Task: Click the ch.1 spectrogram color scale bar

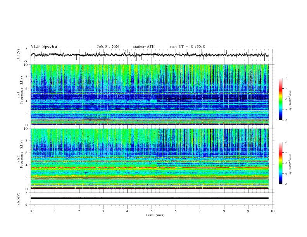Action: (281, 99)
